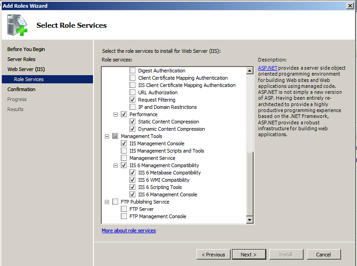
Task: Click Next to continue wizard
Action: [249, 255]
